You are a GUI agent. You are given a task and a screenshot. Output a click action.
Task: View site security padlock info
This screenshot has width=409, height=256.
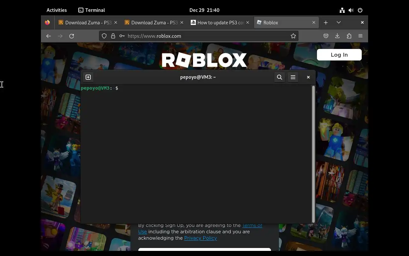click(x=113, y=36)
